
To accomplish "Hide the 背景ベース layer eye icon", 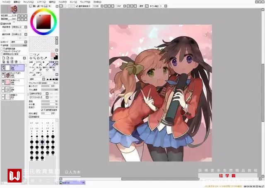I will [3, 81].
